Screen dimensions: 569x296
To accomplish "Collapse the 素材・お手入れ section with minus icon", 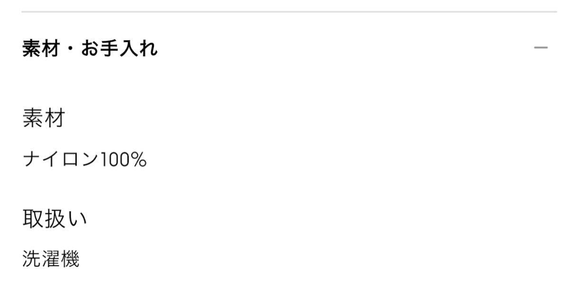I will [x=541, y=48].
